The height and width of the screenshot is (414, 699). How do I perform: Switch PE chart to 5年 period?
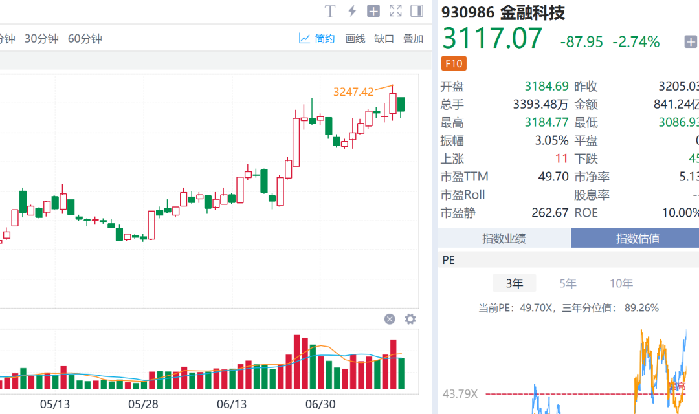click(x=568, y=283)
